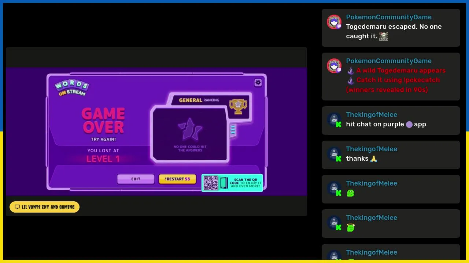Open PokemonCommunityGame username on escaped message

coord(389,17)
